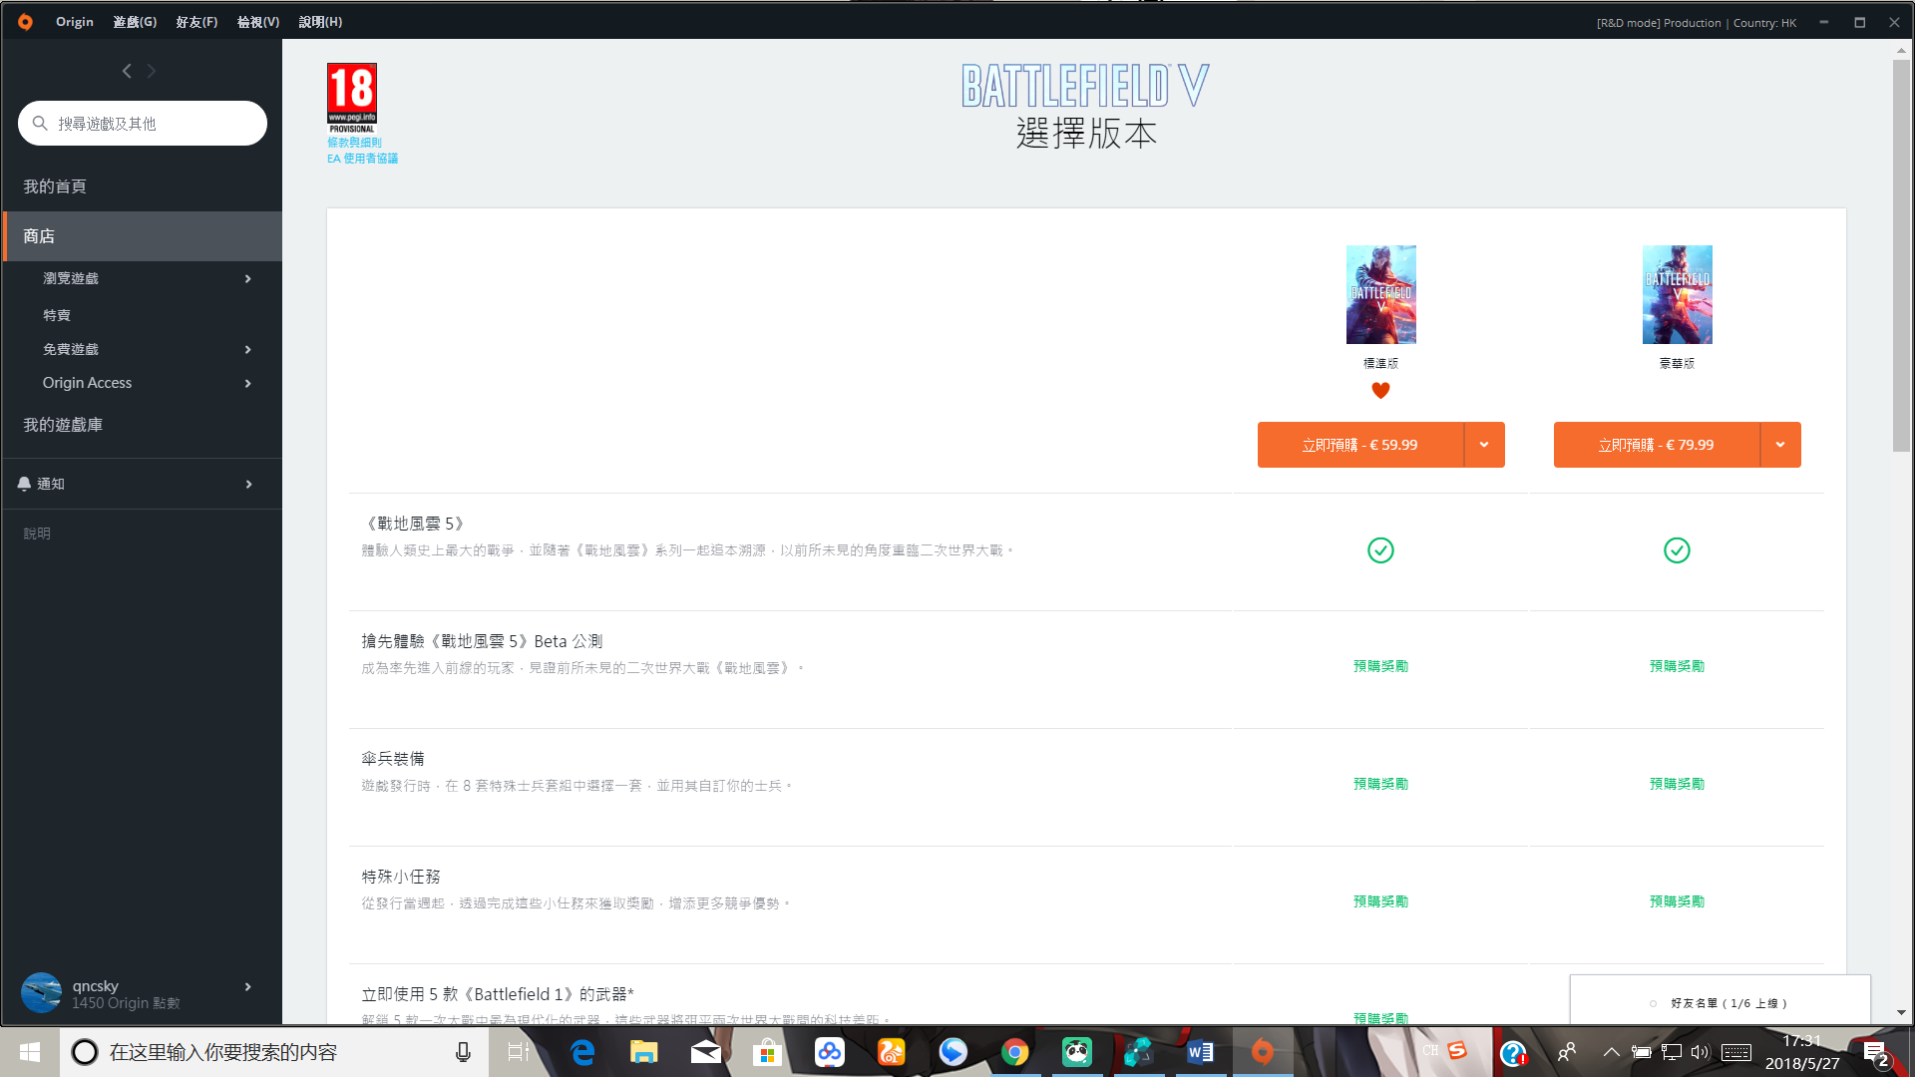Open the 檢視(V) menu
This screenshot has width=1915, height=1077.
tap(258, 22)
